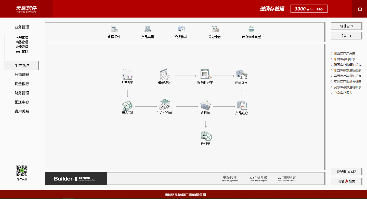Select 生产管理 in the left menu

(x=22, y=65)
